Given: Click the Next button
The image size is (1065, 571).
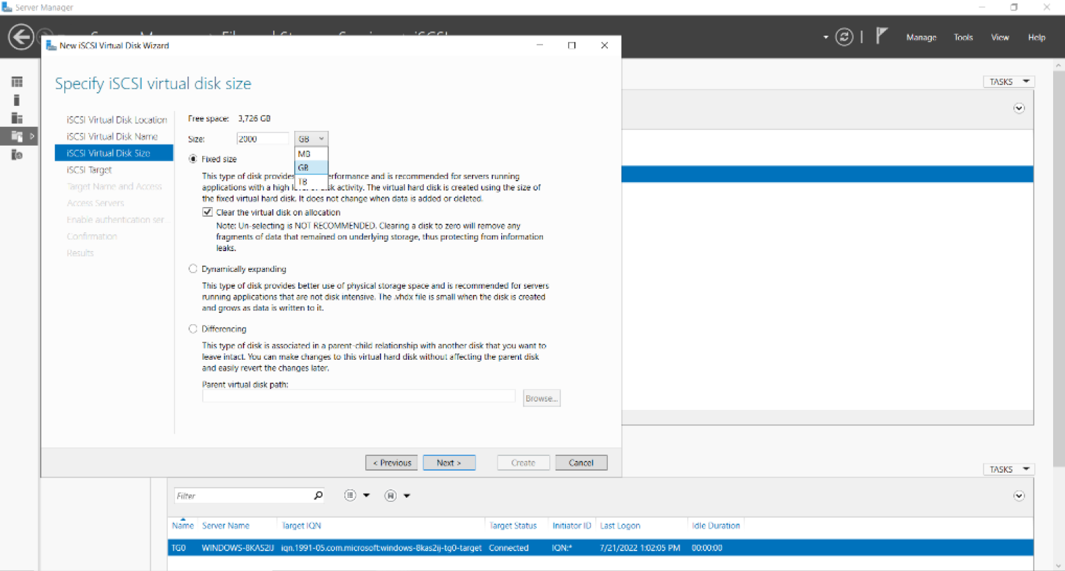Looking at the screenshot, I should click(449, 463).
